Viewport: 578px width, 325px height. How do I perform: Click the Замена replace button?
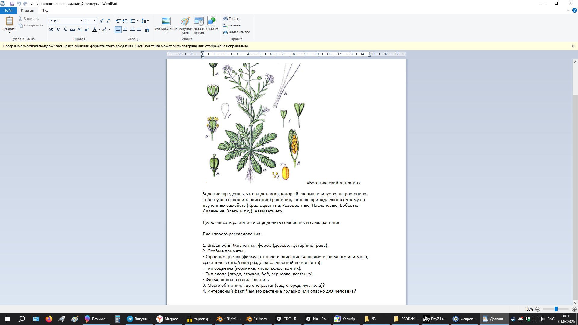(232, 25)
